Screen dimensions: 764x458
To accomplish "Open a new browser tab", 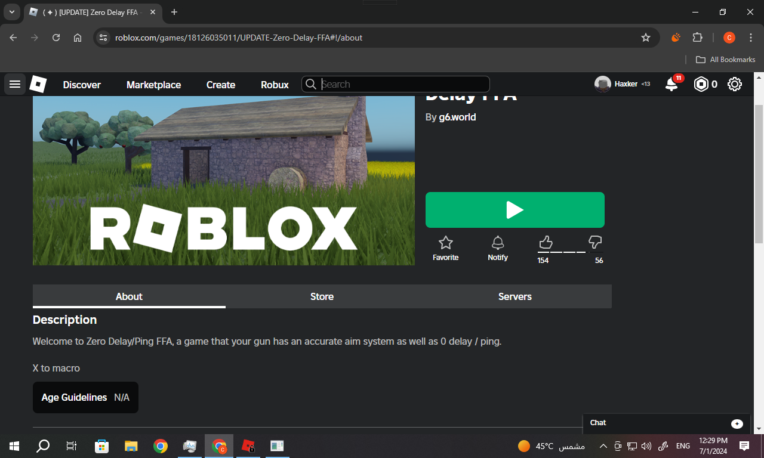I will coord(174,12).
